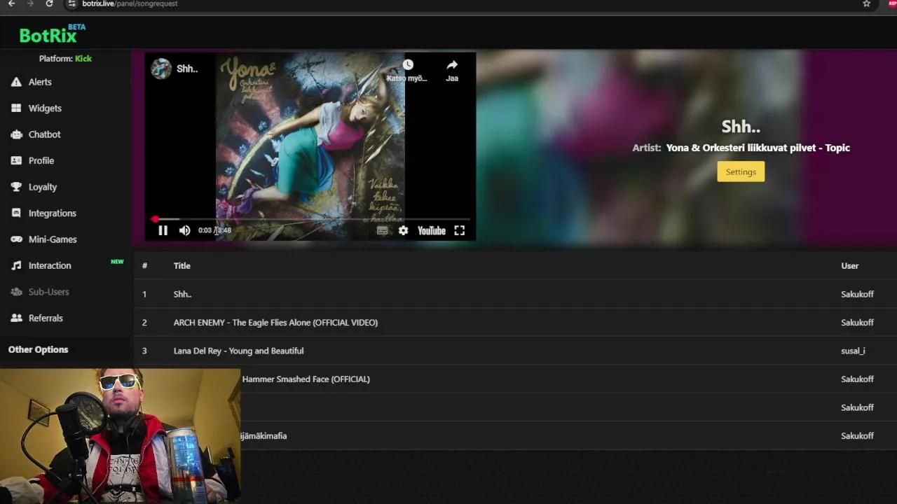Click the Title column header
The image size is (897, 504).
[x=182, y=266]
